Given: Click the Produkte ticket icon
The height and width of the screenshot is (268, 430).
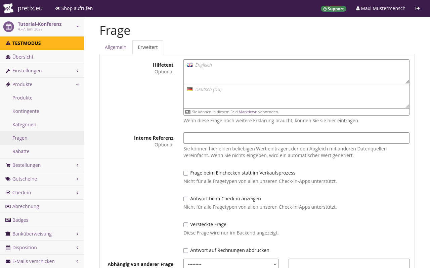Looking at the screenshot, I should tap(8, 84).
